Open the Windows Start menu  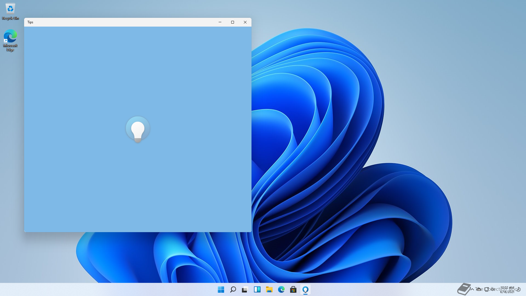tap(221, 289)
